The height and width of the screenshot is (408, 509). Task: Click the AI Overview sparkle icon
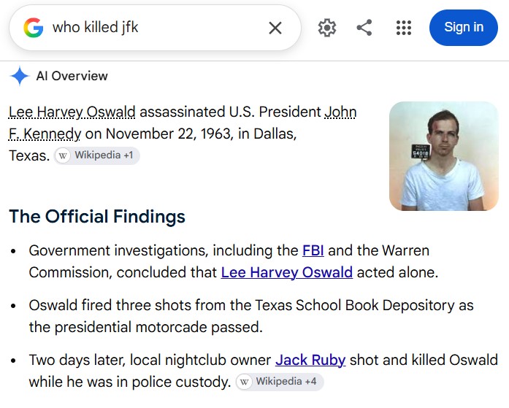click(20, 76)
